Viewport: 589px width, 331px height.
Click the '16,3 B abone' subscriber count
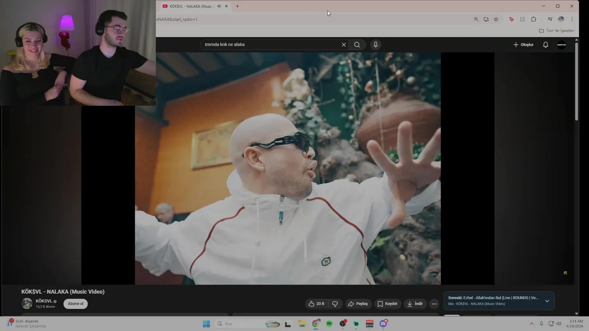tap(45, 307)
